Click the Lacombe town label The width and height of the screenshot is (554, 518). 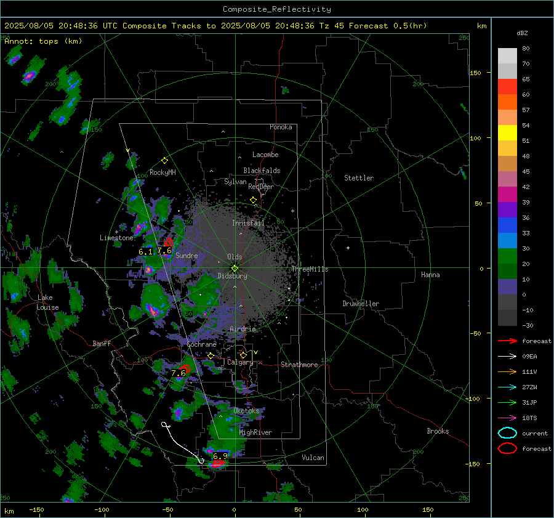pyautogui.click(x=265, y=155)
